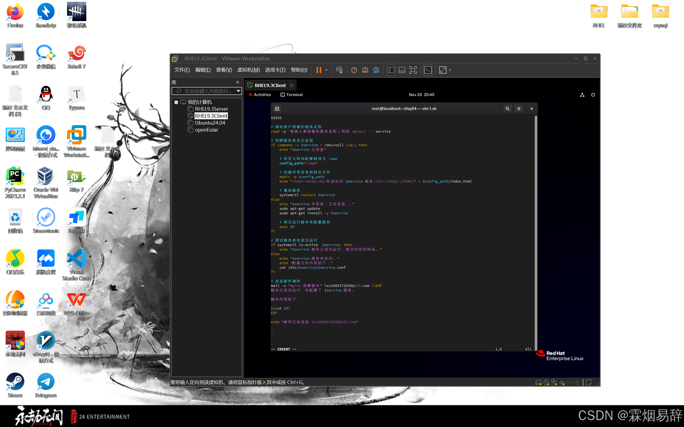Toggle the thumbnail bar view button
Viewport: 684px width, 427px height.
[402, 70]
